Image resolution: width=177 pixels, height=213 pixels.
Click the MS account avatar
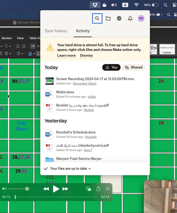coord(141,18)
